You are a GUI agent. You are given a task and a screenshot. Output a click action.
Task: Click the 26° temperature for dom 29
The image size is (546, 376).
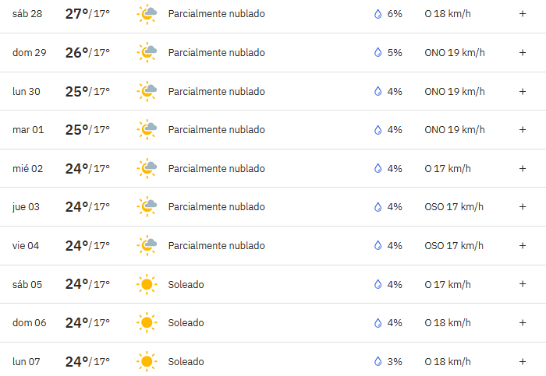coord(76,52)
